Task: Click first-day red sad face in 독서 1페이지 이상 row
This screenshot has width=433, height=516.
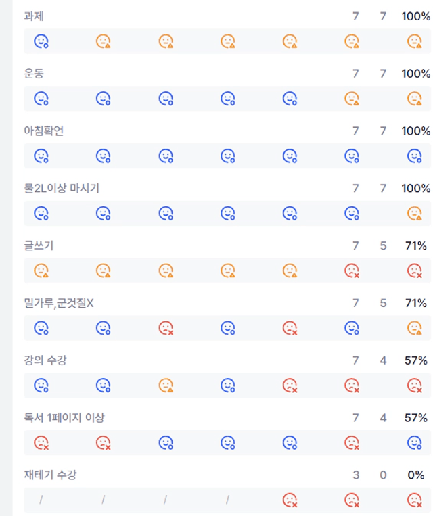Action: pyautogui.click(x=41, y=442)
